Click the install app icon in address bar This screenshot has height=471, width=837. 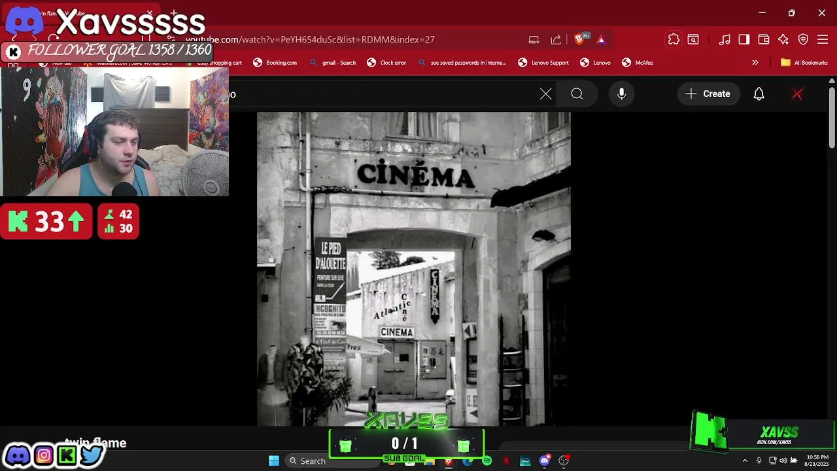[534, 40]
